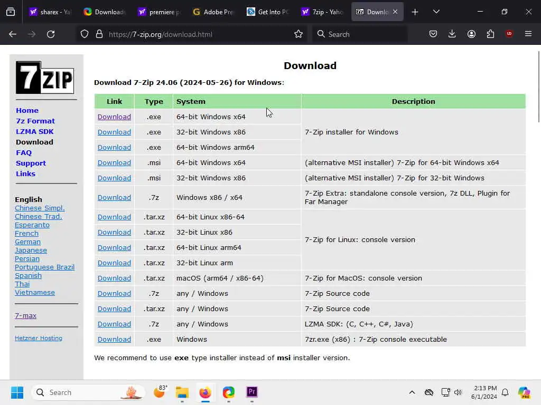541x405 pixels.
Task: Open the tracking protection shield icon
Action: pyautogui.click(x=85, y=34)
